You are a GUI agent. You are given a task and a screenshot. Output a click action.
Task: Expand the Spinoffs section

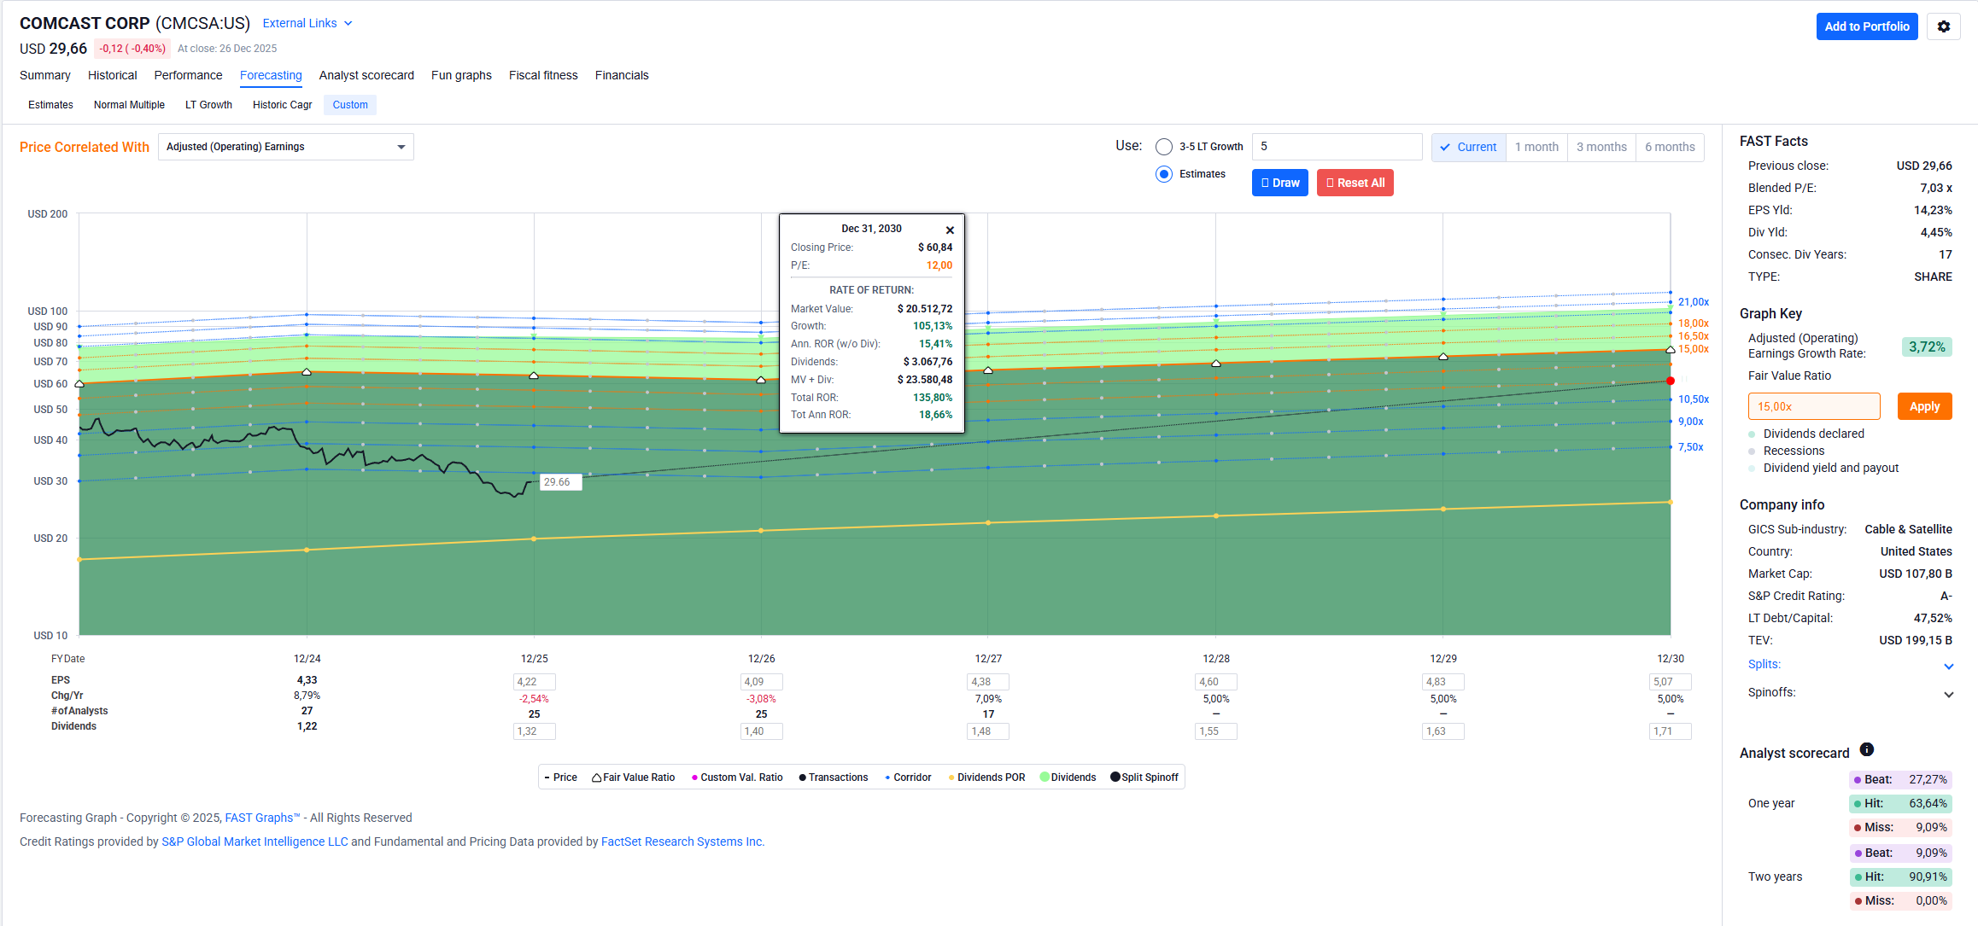point(1948,694)
